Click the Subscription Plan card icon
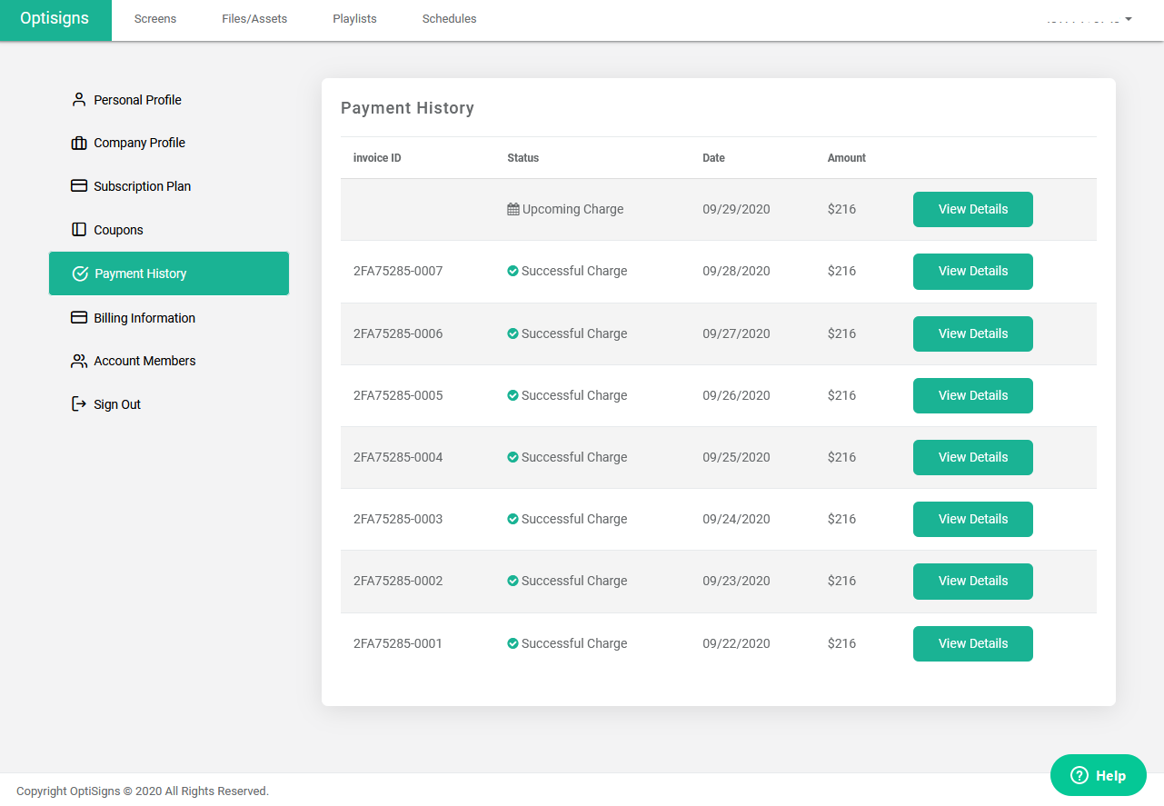The height and width of the screenshot is (806, 1164). 79,186
